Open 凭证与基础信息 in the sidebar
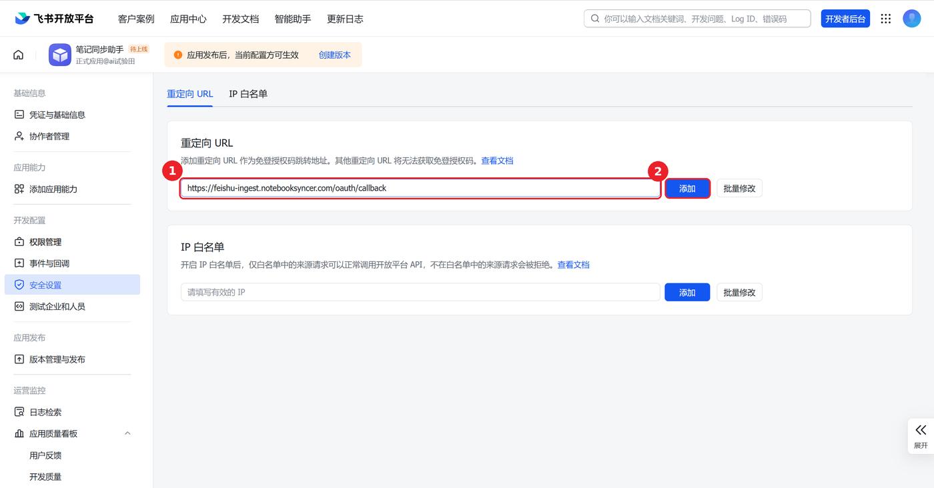The image size is (934, 488). tap(72, 115)
